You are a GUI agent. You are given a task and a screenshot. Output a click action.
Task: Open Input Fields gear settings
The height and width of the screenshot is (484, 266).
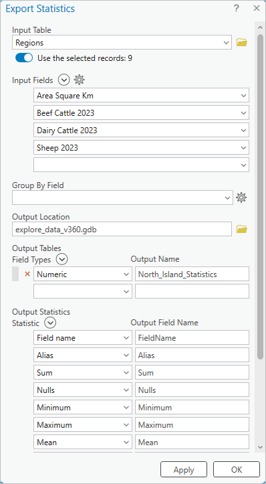pyautogui.click(x=80, y=80)
